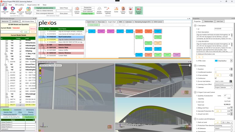Click the date picker icon for Do not start before

coord(231,81)
